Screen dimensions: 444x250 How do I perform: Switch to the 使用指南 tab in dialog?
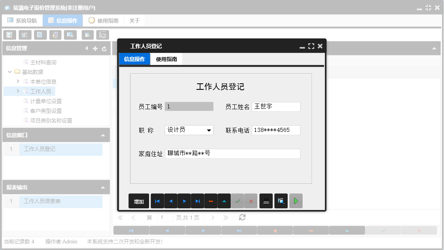click(166, 58)
